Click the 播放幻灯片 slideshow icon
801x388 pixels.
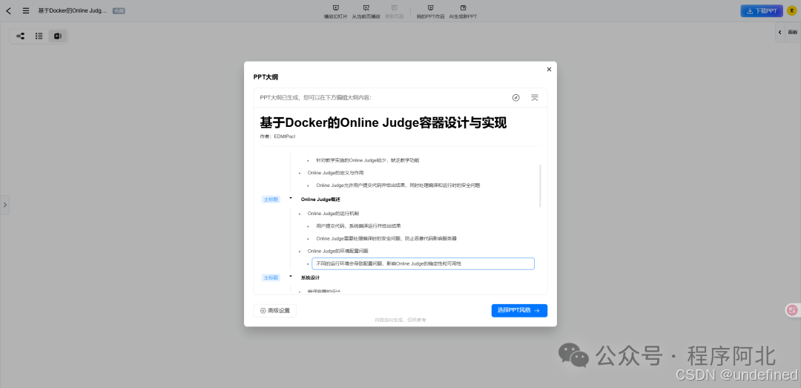point(336,8)
